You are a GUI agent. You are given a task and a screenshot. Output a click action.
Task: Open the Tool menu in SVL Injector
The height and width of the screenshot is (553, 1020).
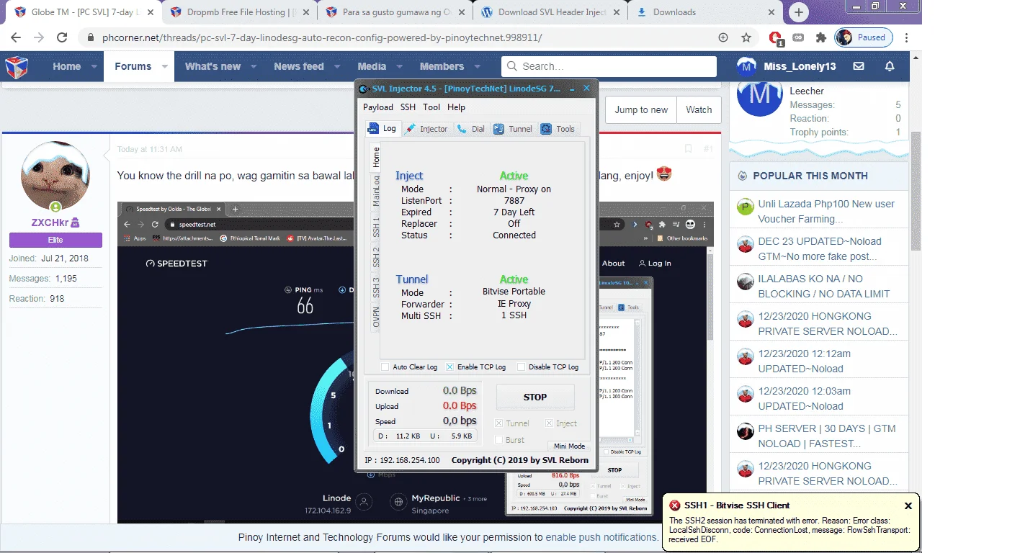pos(431,107)
